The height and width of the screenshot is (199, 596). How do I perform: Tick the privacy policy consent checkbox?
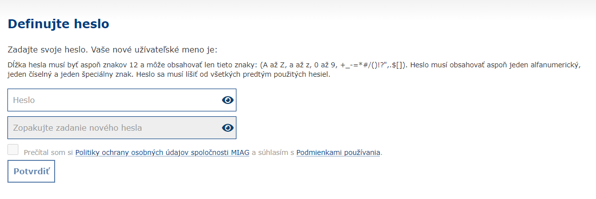coord(13,150)
